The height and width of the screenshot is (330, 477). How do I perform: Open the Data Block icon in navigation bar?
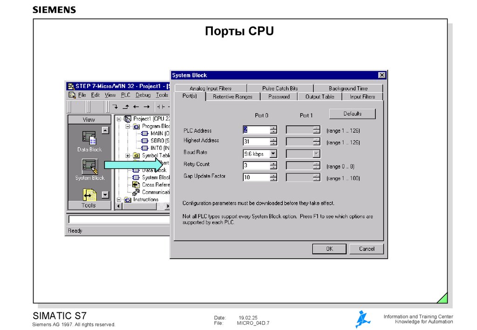click(x=89, y=138)
